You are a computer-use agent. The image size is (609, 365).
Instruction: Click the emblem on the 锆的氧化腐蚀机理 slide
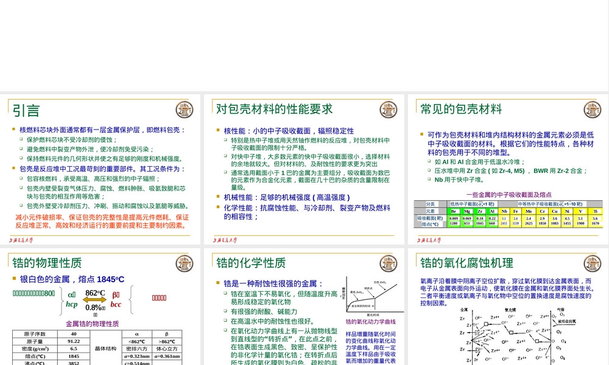(x=593, y=263)
